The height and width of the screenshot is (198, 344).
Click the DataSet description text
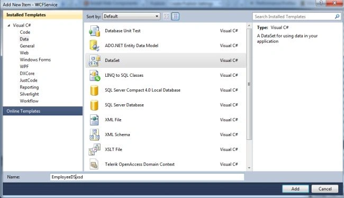pos(287,39)
